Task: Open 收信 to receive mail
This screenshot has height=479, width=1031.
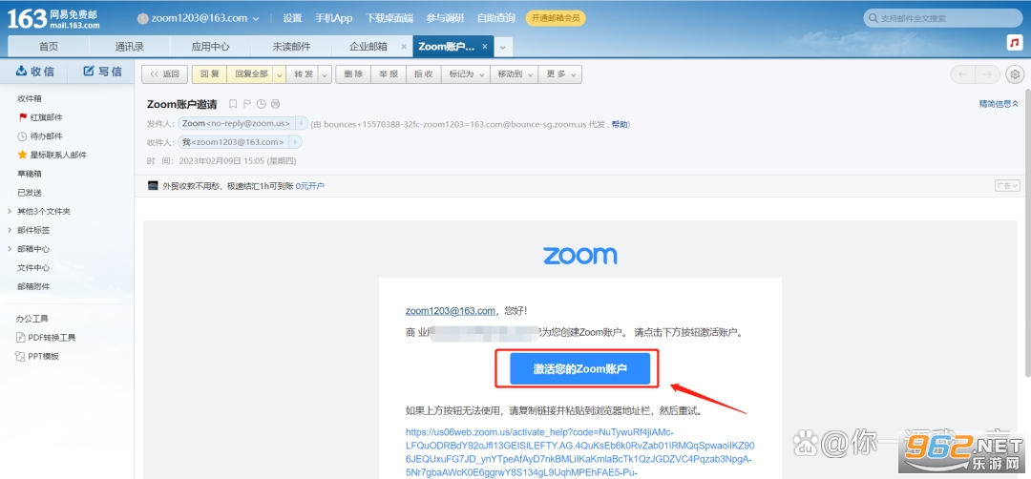Action: [35, 71]
